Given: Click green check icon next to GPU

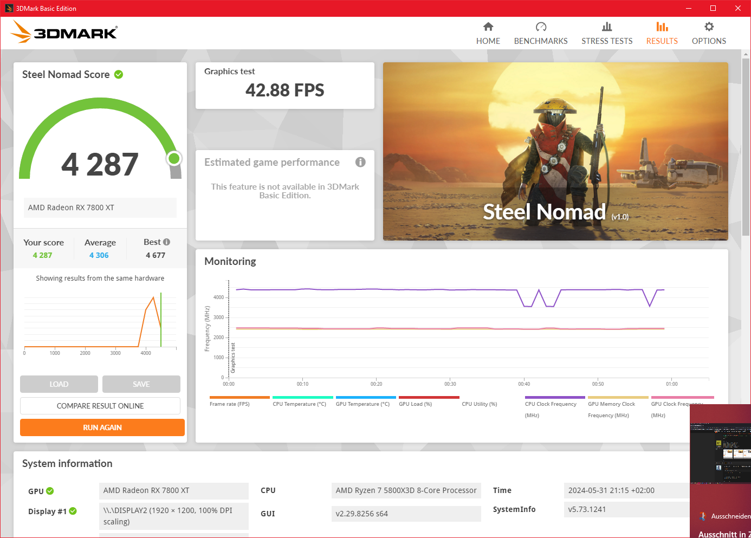Looking at the screenshot, I should pyautogui.click(x=50, y=491).
